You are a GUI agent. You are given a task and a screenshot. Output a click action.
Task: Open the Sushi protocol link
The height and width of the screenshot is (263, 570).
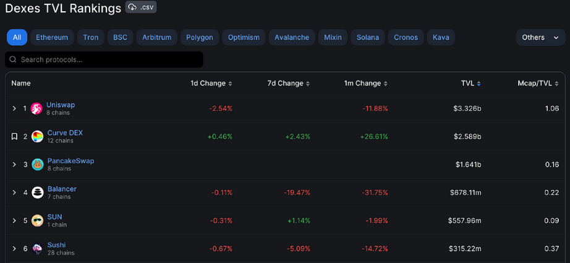click(x=56, y=245)
